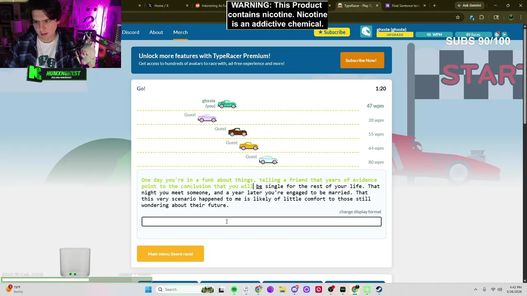Open the green square app on the taskbar
This screenshot has width=527, height=296.
pyautogui.click(x=367, y=289)
